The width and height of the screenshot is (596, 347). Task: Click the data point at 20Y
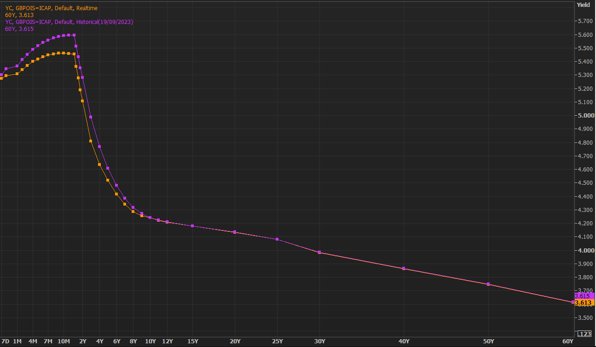[235, 232]
